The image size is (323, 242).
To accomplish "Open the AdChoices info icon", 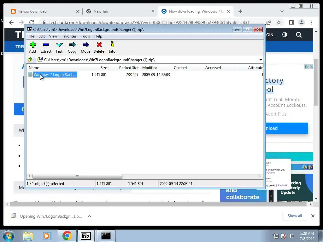I will (307, 67).
